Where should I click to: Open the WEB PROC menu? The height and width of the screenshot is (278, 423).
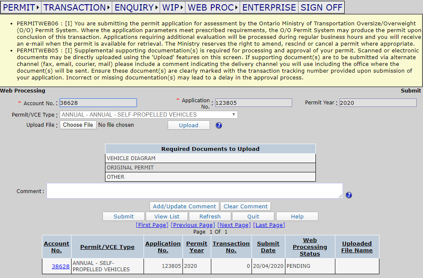coord(213,8)
